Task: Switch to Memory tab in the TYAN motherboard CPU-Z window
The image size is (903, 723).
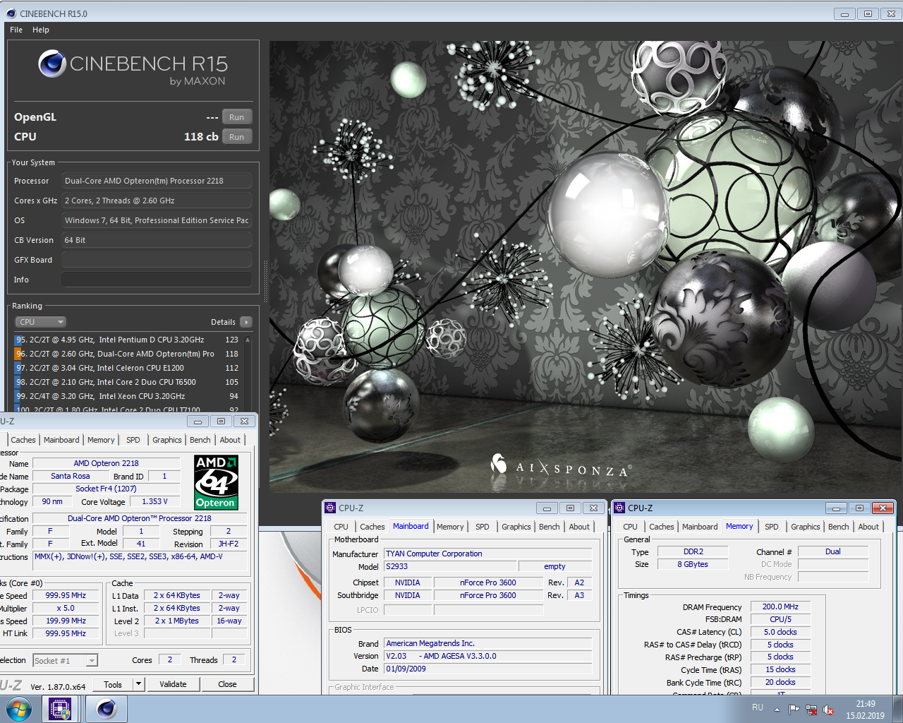Action: [450, 527]
